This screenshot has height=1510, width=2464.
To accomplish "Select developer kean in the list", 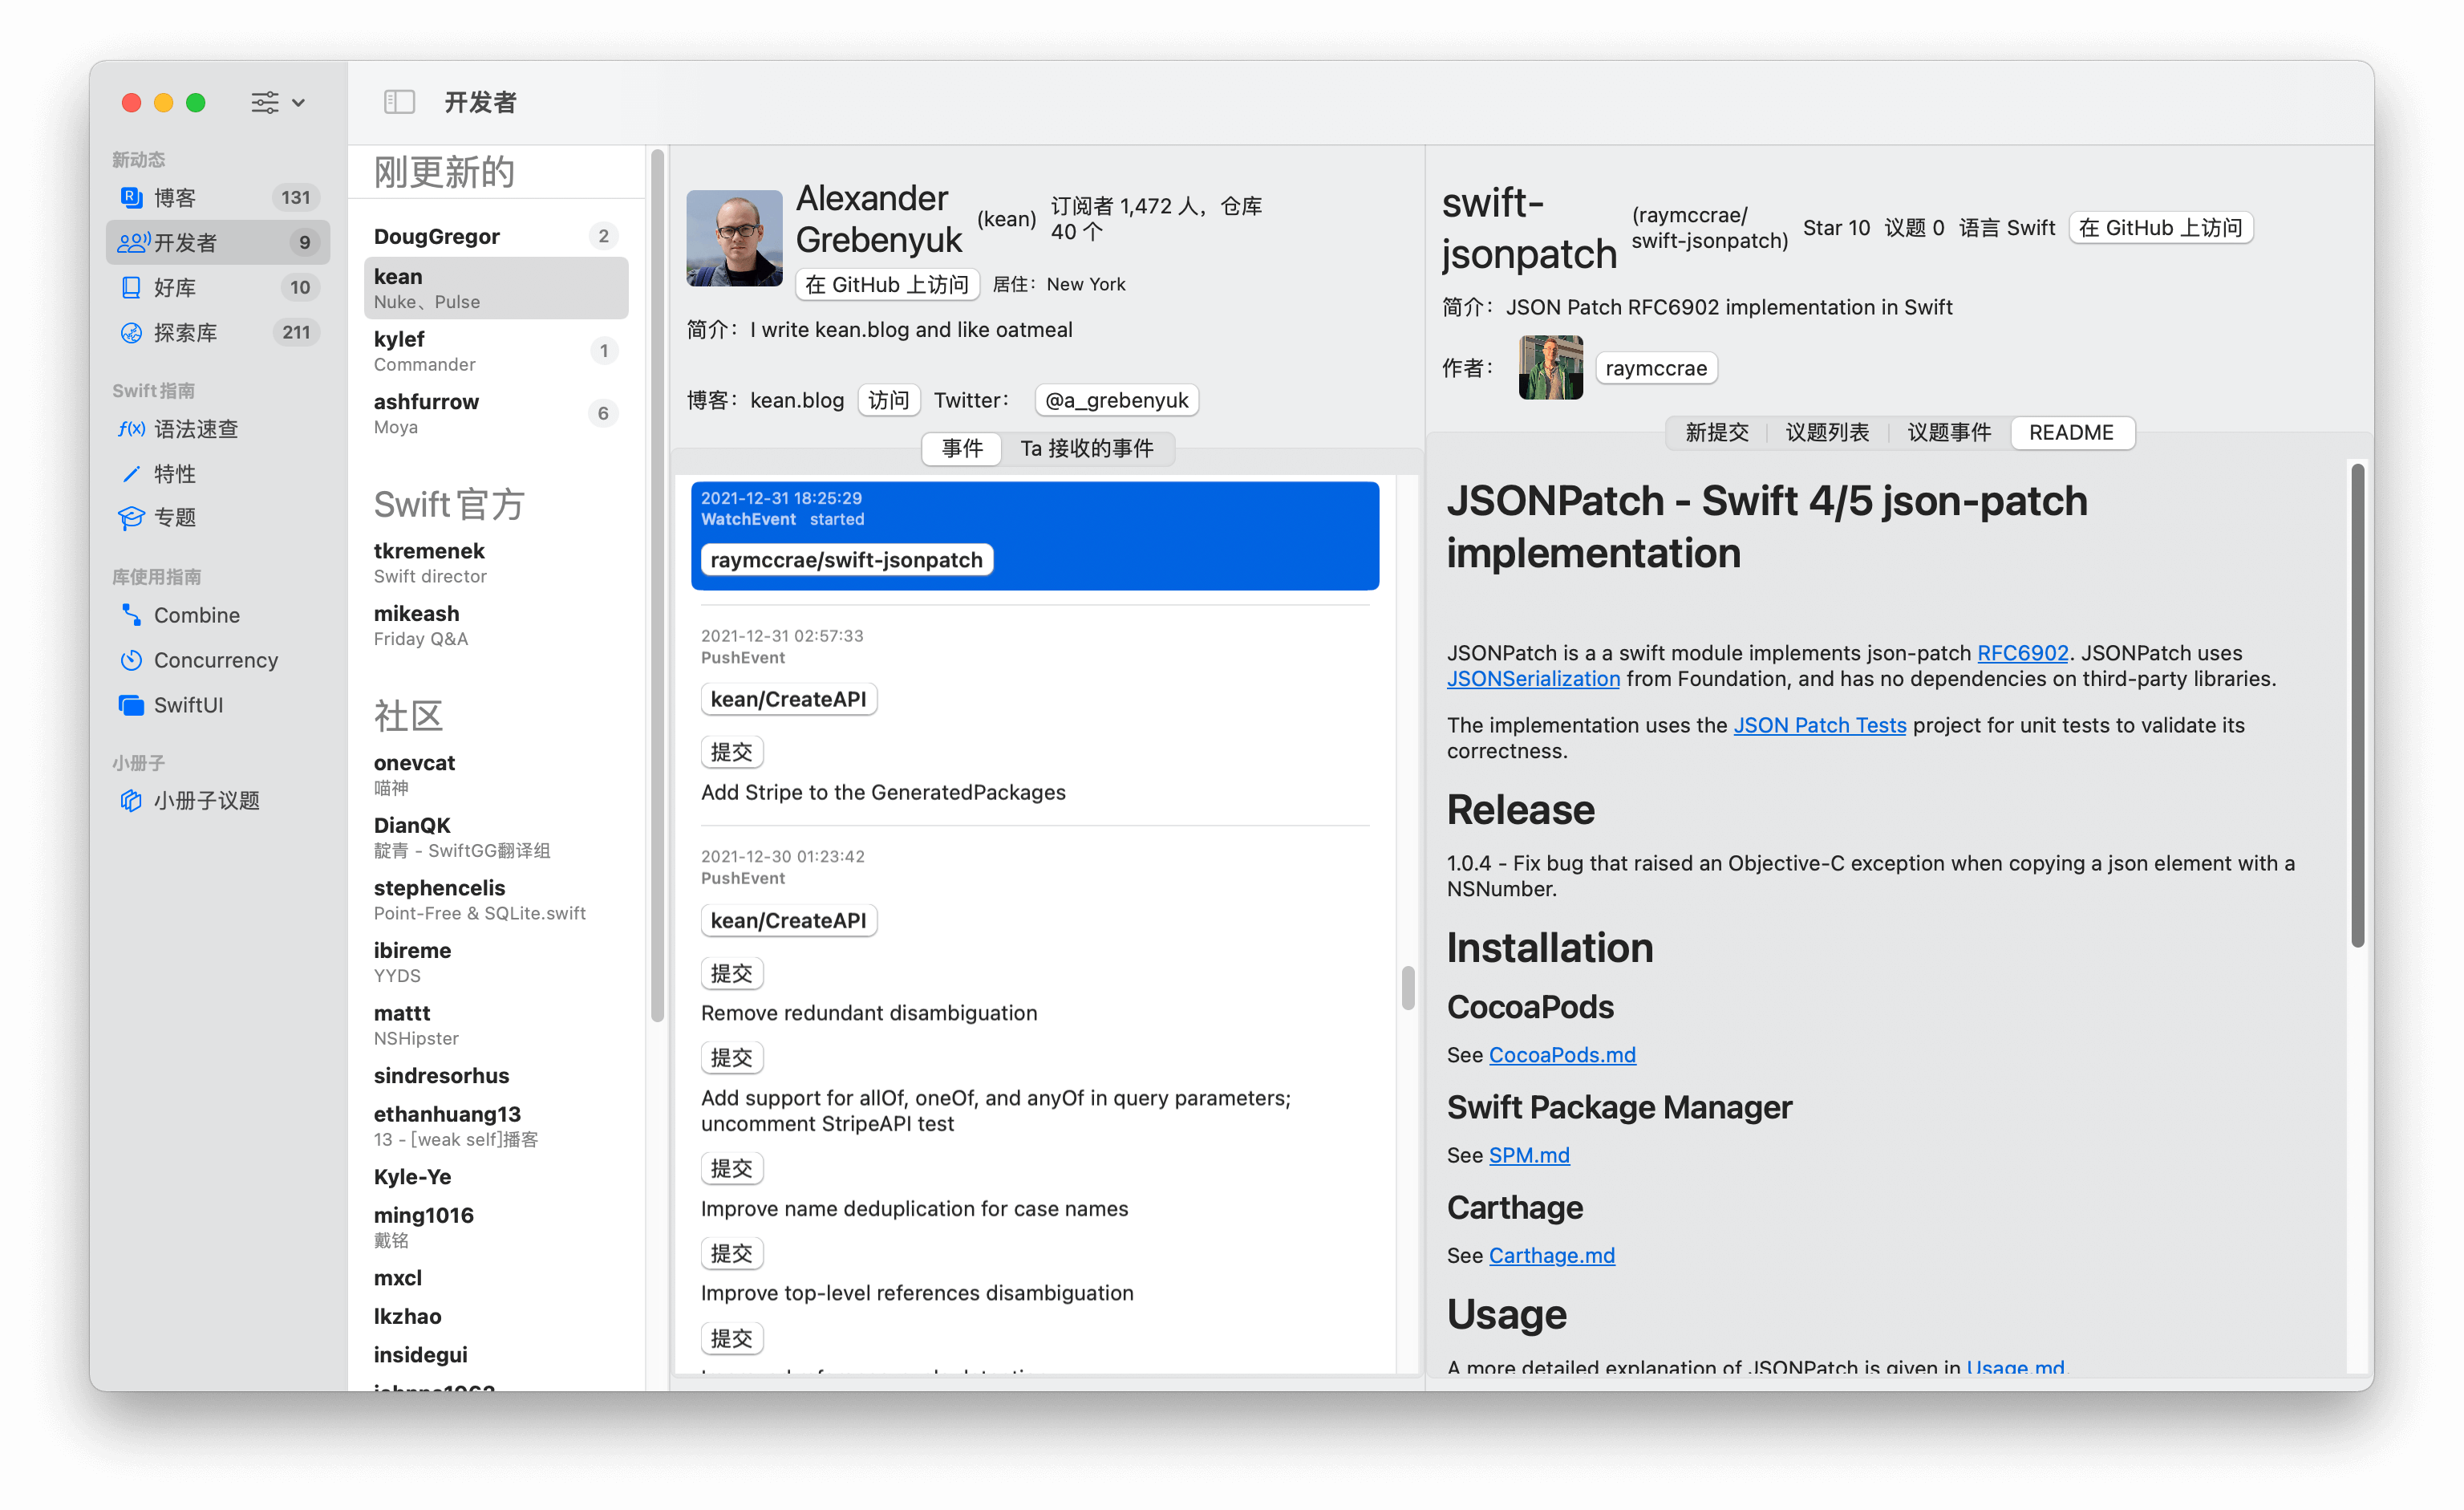I will 496,288.
